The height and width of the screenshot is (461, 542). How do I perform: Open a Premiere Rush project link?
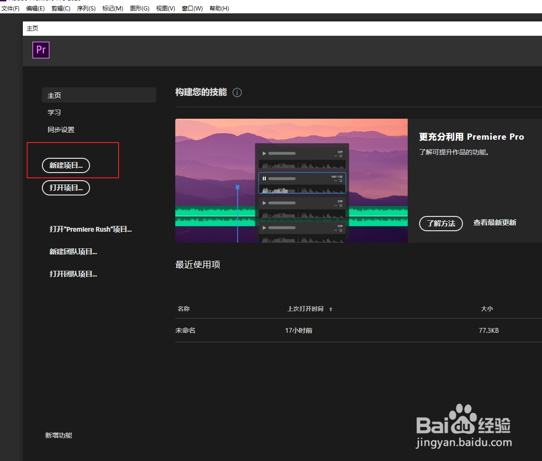pos(90,229)
